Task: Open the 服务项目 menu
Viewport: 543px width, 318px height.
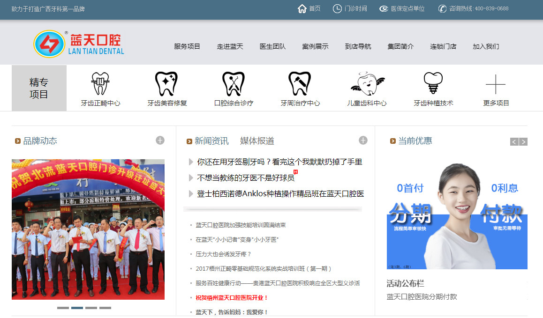Action: [187, 46]
